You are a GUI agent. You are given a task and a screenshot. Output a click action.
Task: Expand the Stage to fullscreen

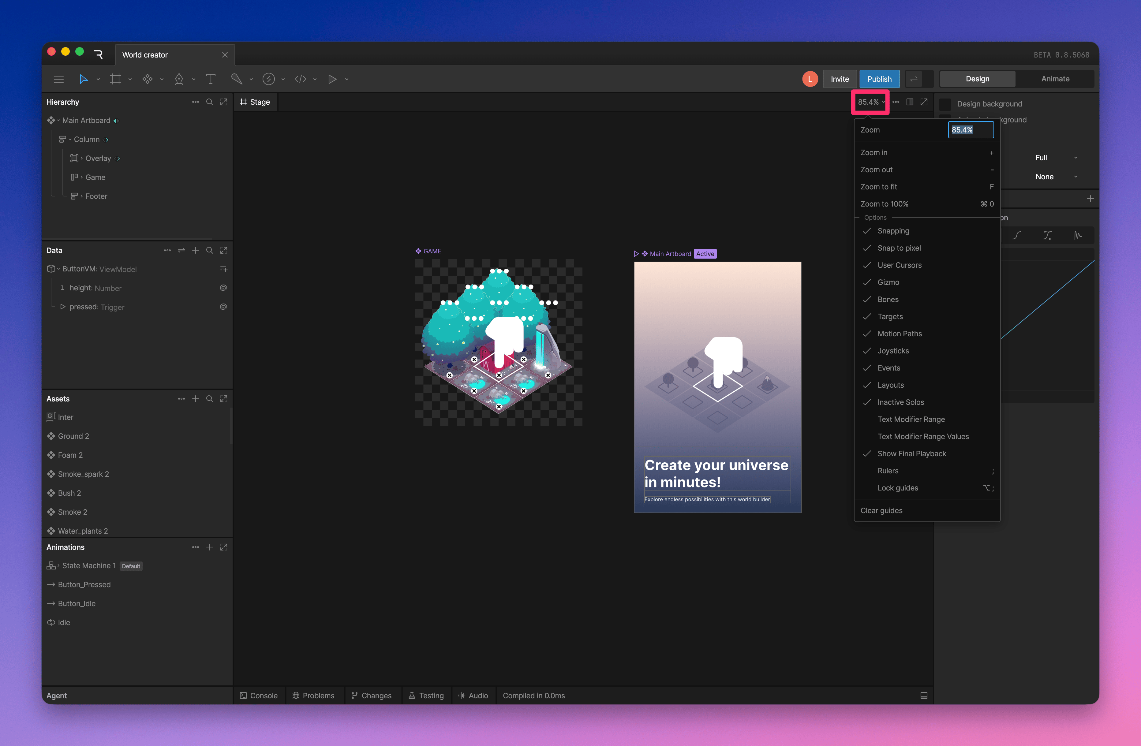click(x=924, y=102)
